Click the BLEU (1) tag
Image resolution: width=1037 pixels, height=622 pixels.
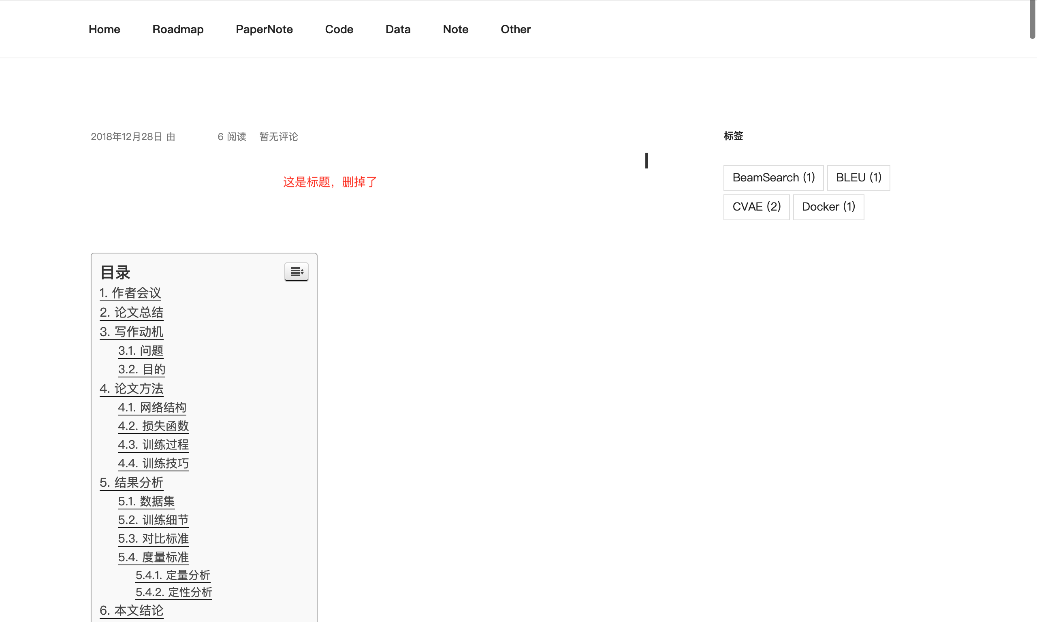(858, 178)
